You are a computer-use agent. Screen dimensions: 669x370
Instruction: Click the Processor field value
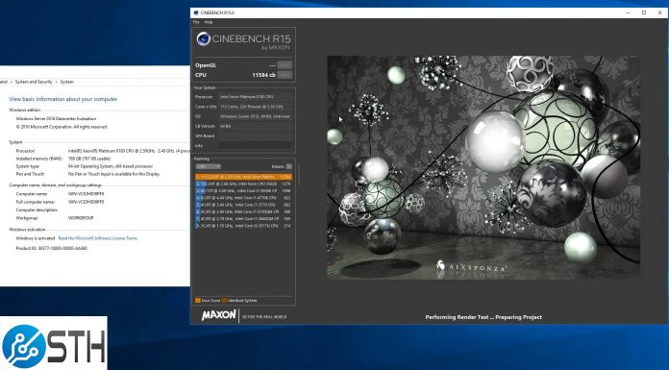click(255, 97)
